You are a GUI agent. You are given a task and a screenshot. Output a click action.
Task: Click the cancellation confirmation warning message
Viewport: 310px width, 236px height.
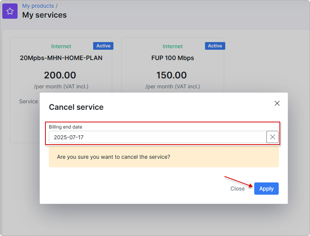coord(113,157)
